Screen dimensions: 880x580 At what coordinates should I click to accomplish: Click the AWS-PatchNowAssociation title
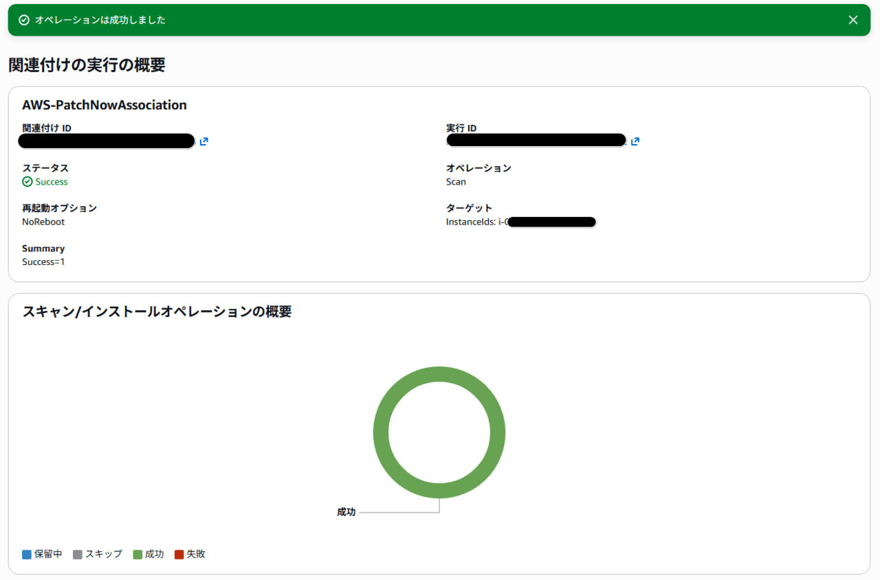point(104,105)
